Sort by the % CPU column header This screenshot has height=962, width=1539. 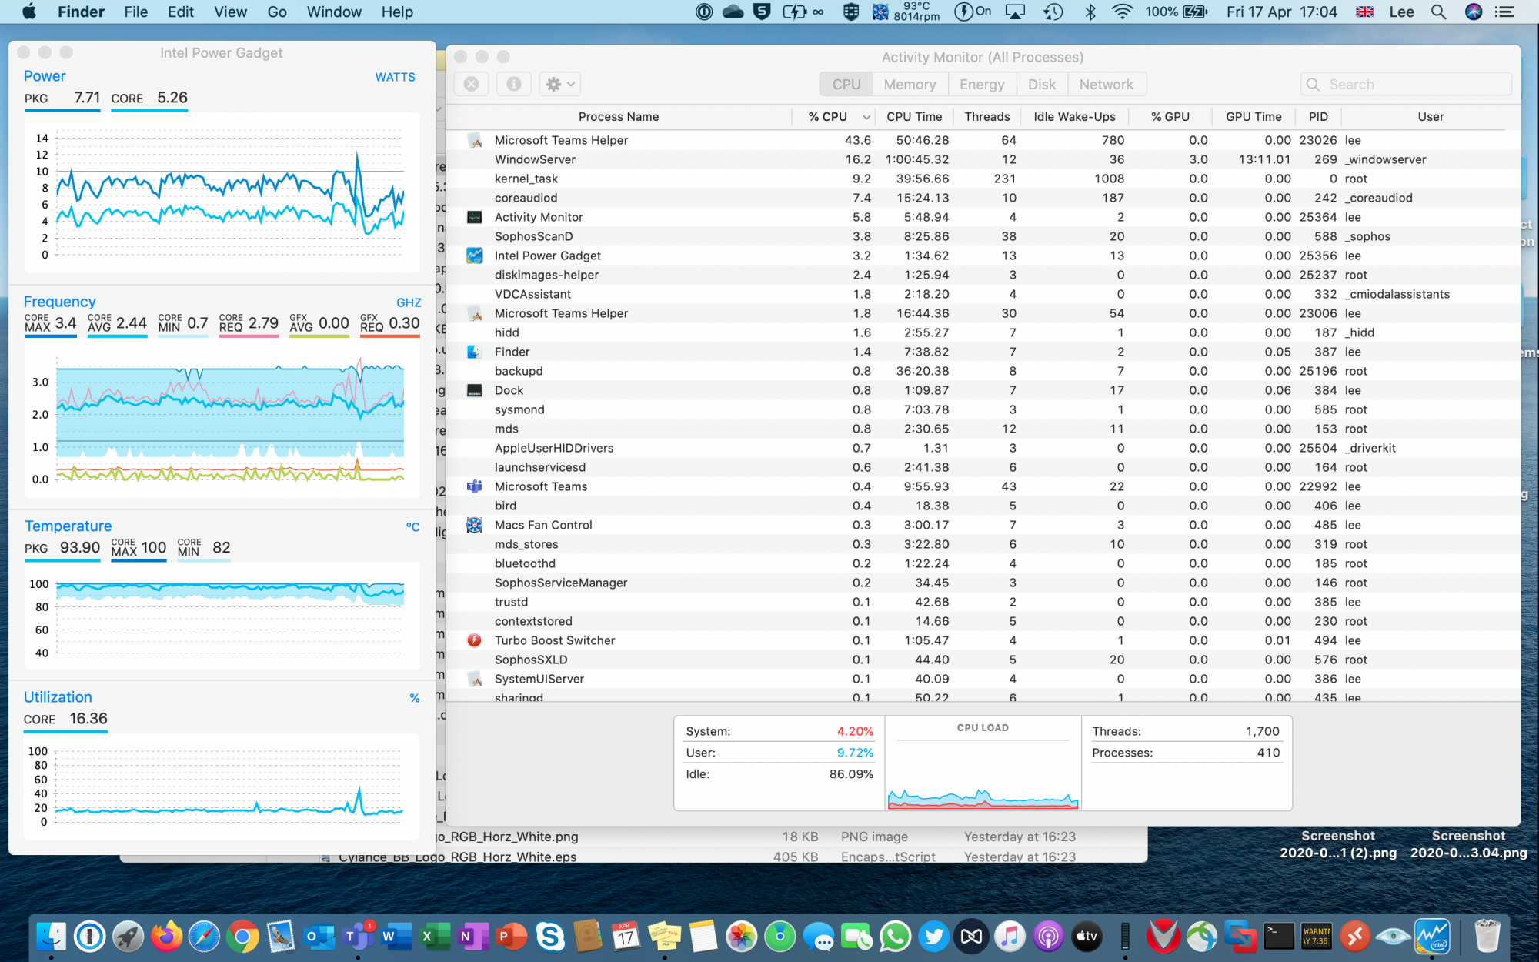pos(834,117)
